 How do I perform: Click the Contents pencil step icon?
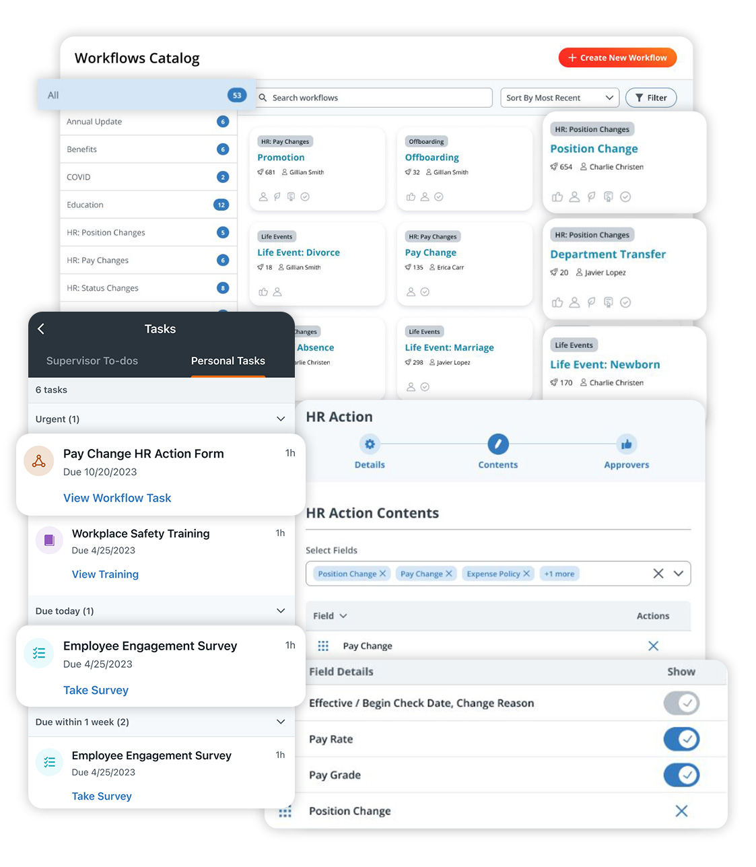tap(498, 444)
